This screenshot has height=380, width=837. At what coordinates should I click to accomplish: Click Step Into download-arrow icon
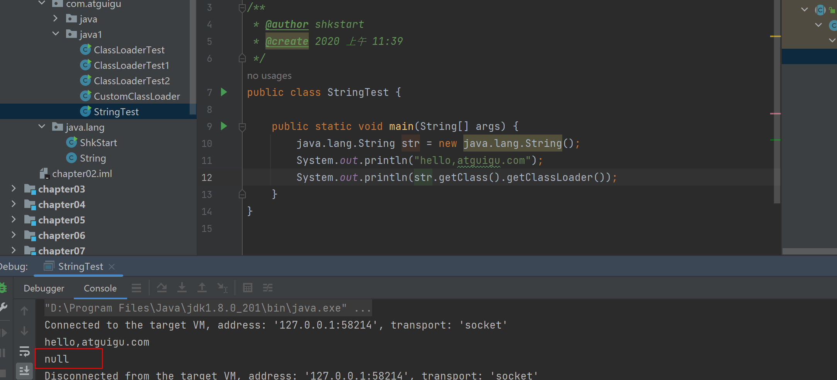coord(182,288)
